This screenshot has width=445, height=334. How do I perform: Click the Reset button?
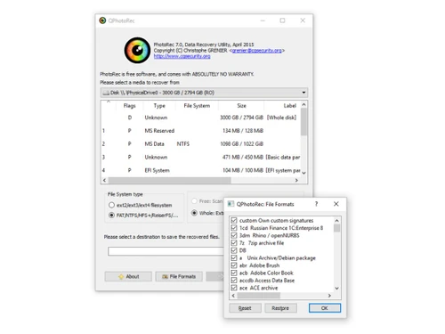245,308
